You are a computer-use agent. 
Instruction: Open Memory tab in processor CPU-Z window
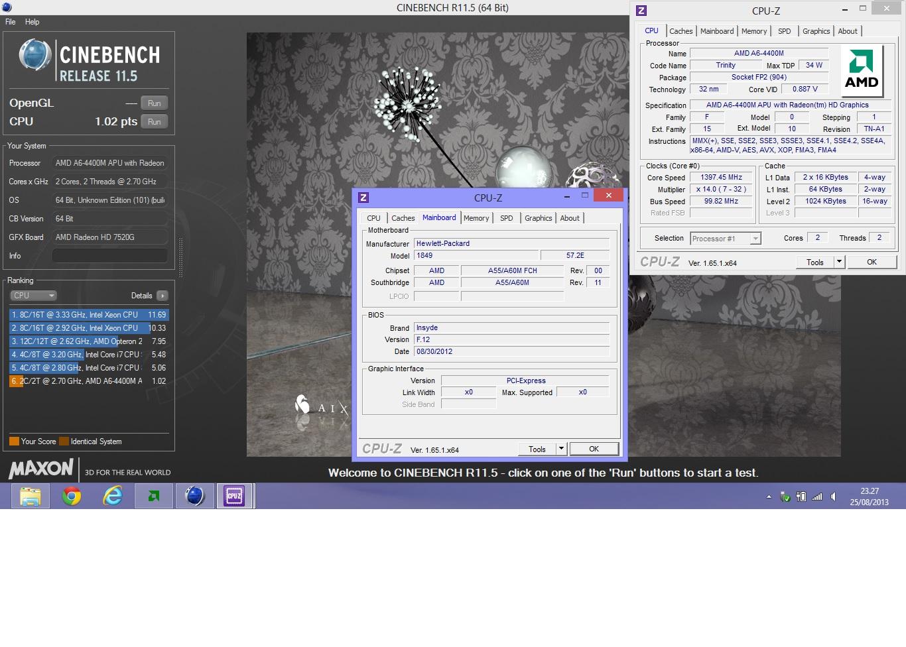754,31
